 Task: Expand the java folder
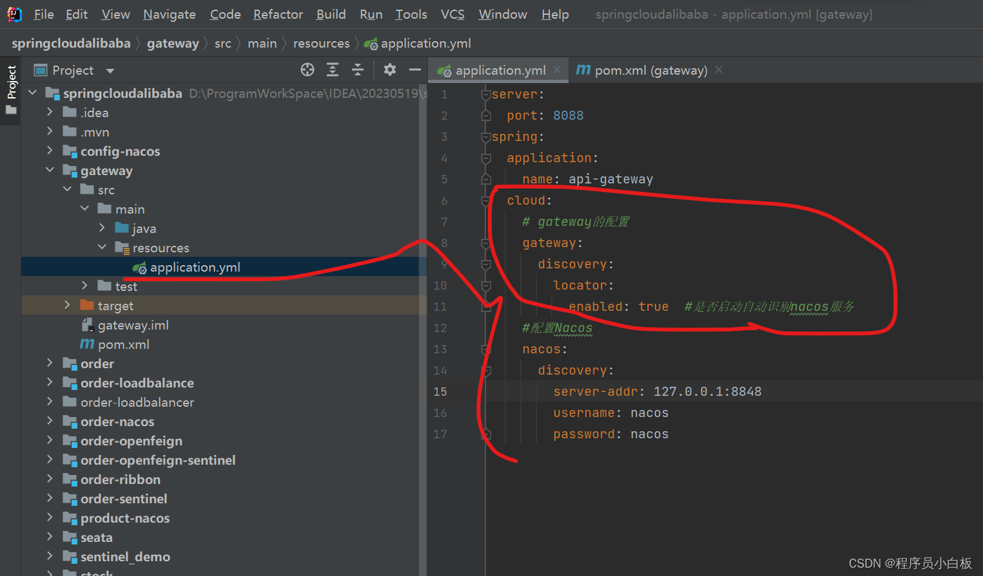pyautogui.click(x=102, y=228)
